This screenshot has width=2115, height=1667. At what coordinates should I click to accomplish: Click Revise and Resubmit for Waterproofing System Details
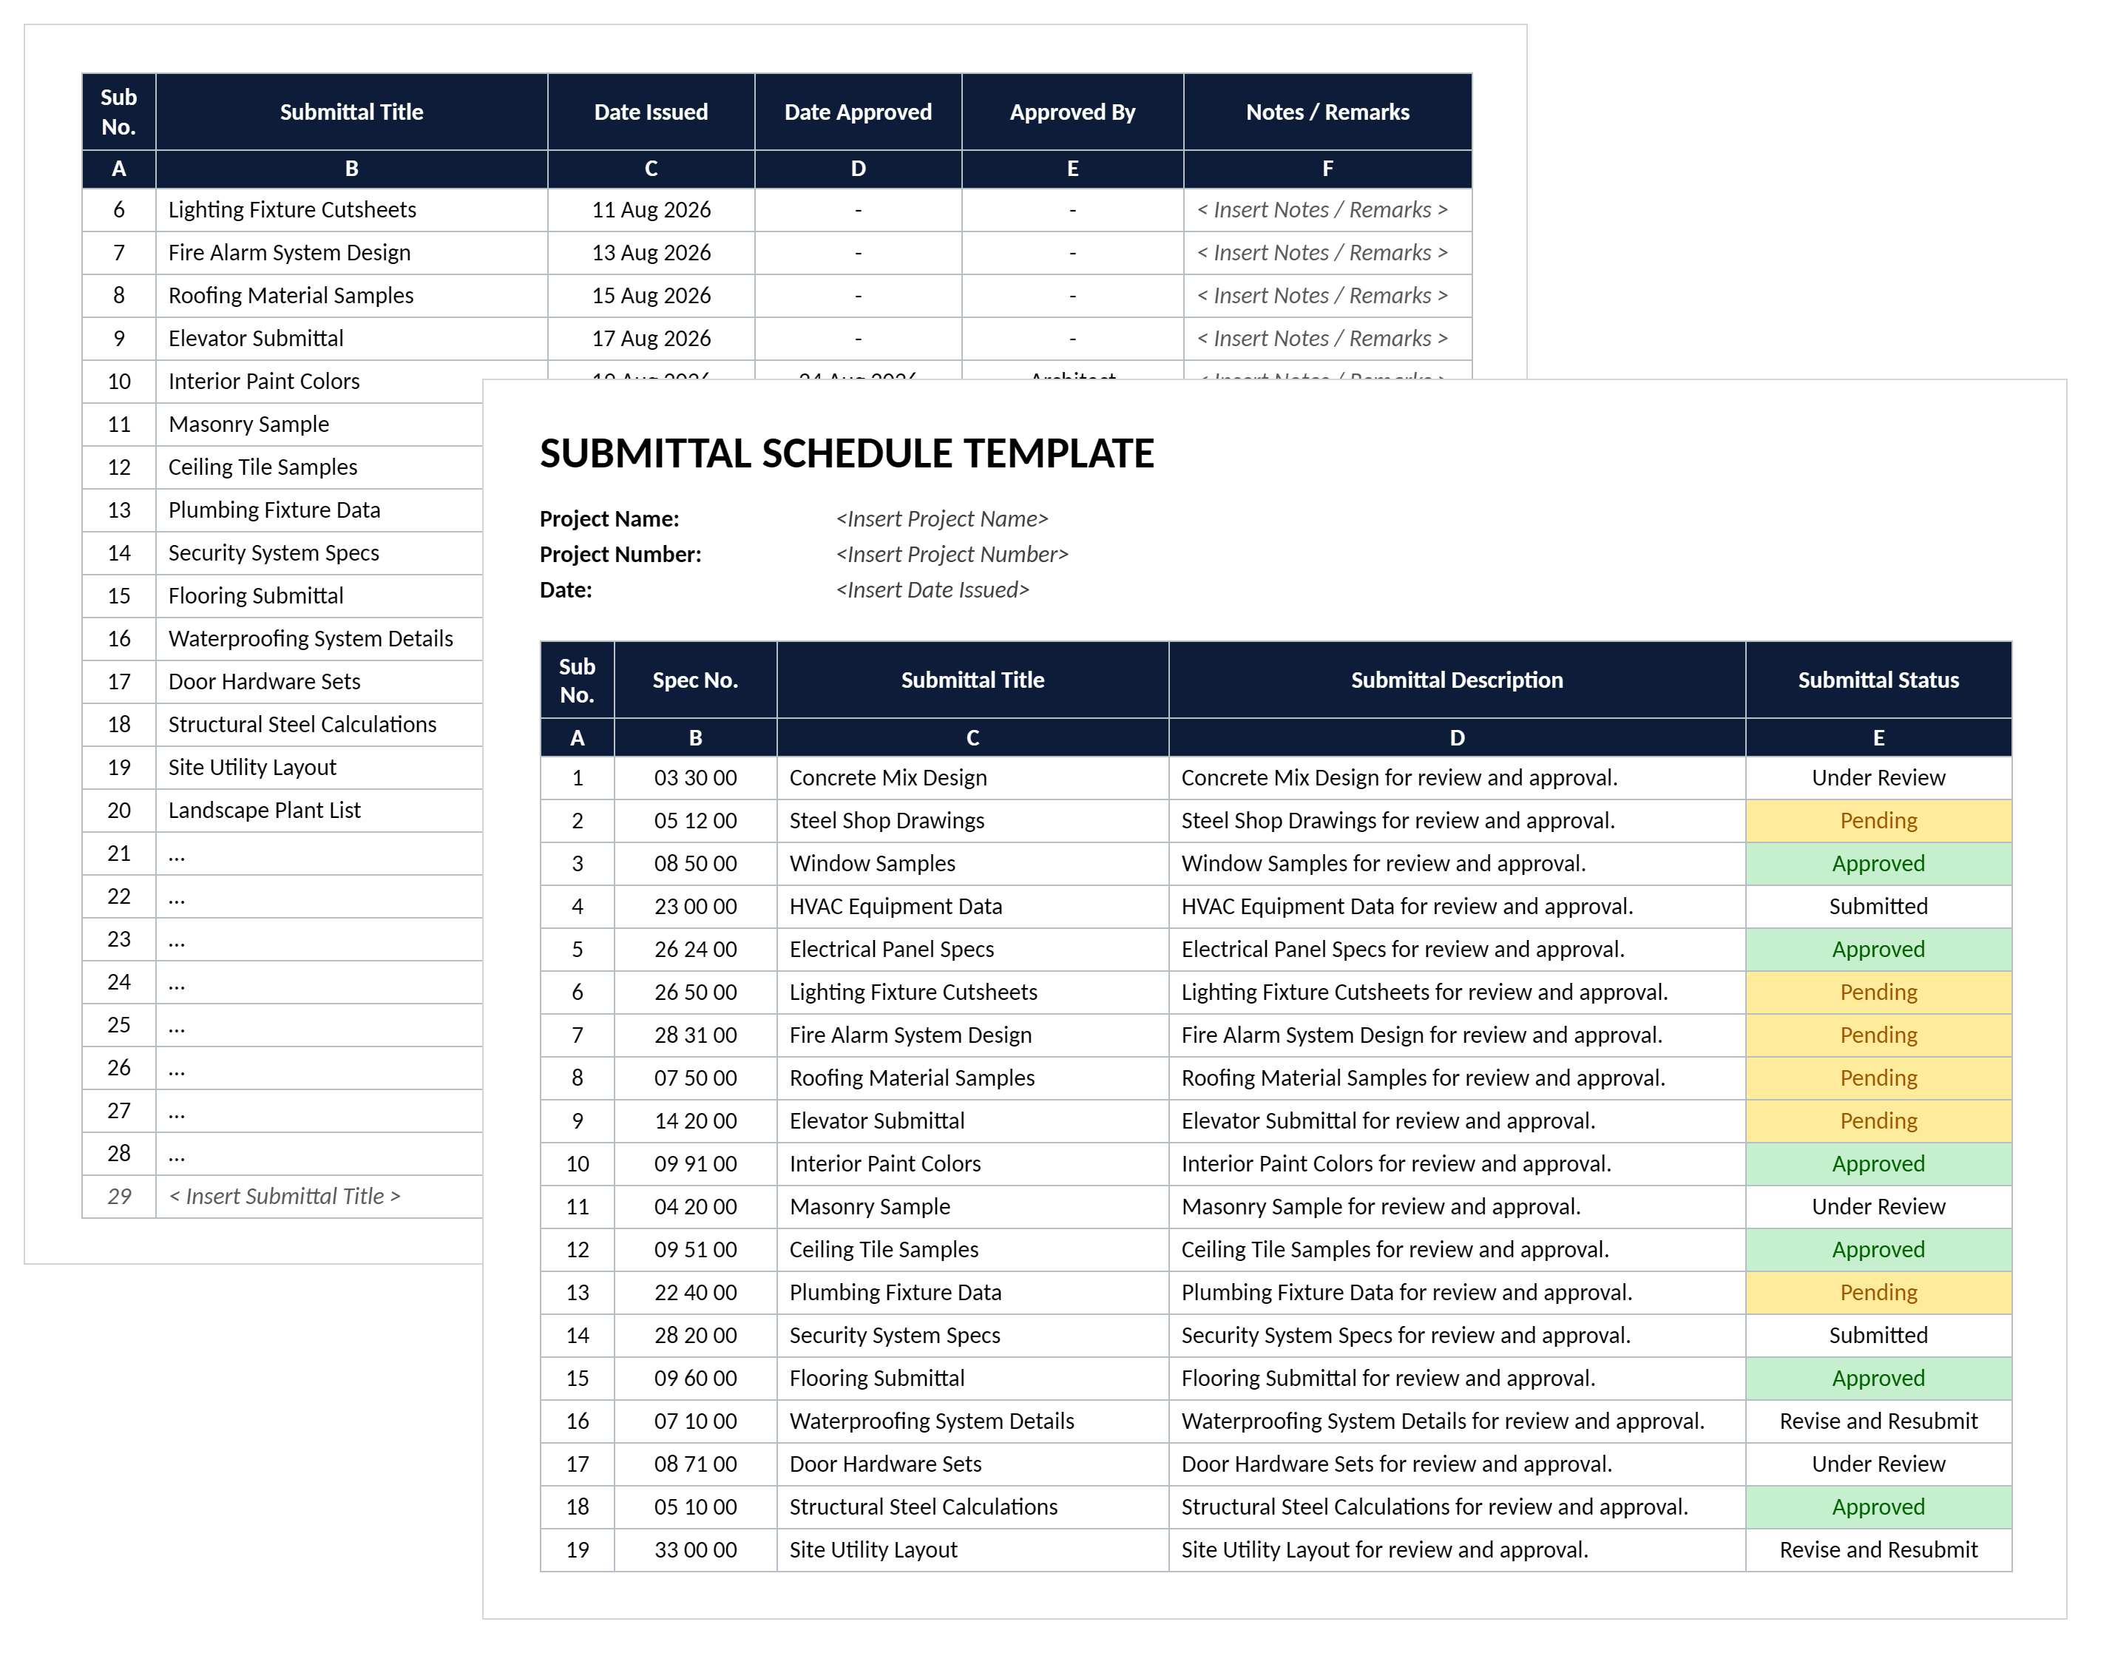click(1878, 1422)
